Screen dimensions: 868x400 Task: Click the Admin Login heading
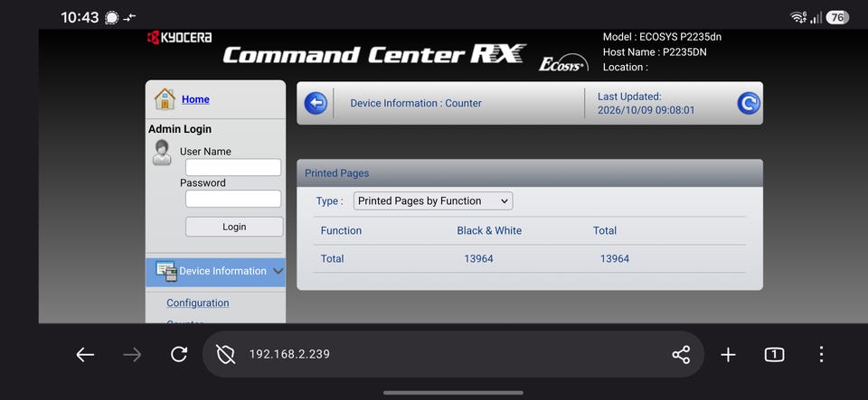180,129
